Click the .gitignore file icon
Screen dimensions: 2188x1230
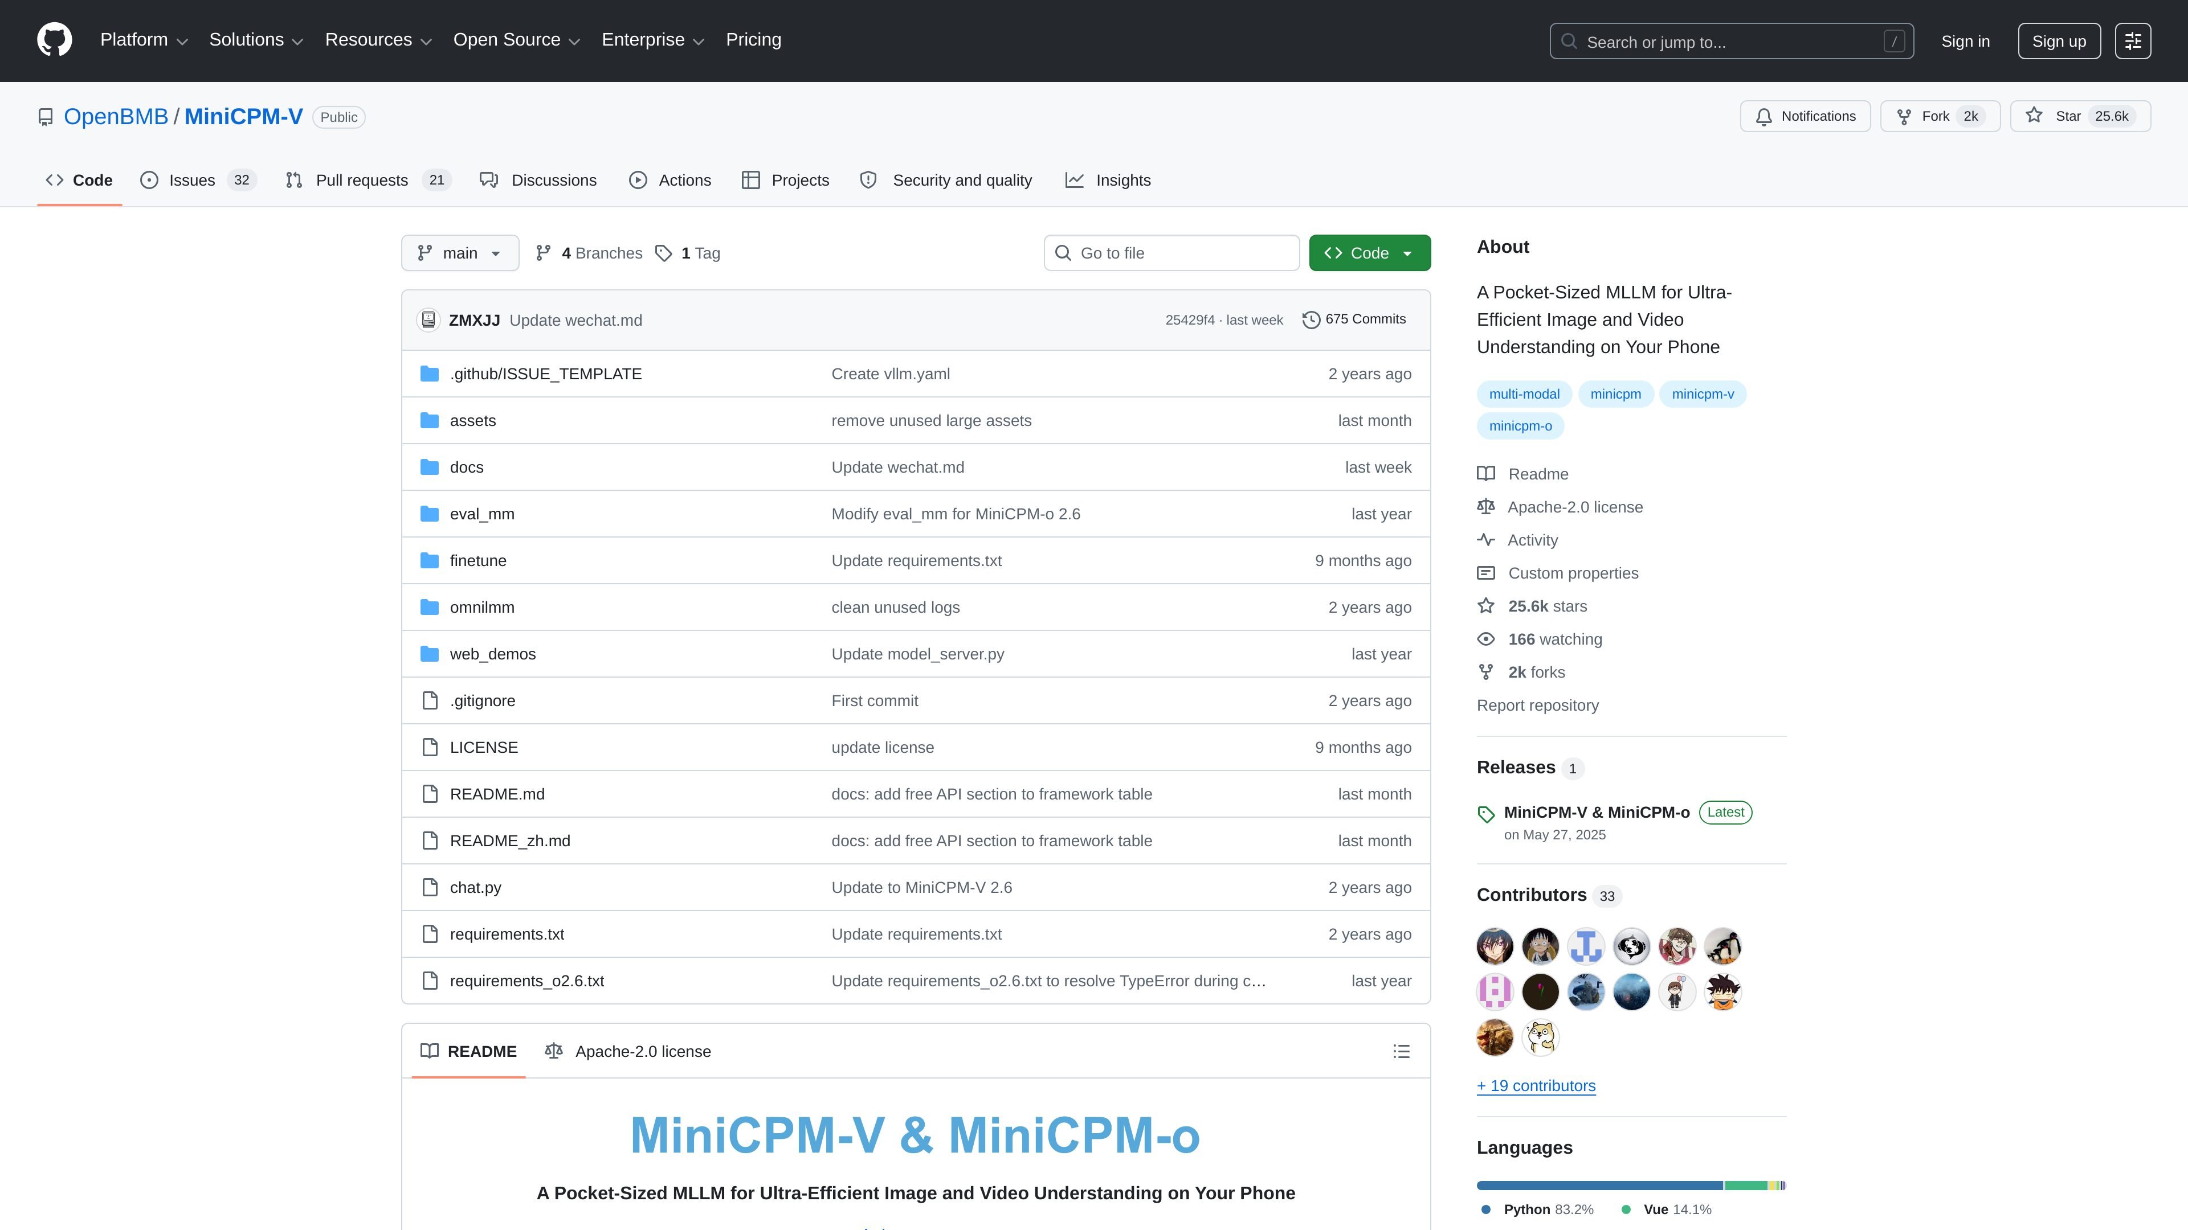[430, 701]
